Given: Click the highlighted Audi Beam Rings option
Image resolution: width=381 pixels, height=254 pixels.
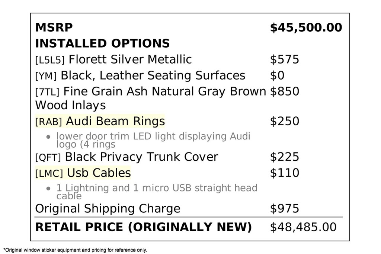Looking at the screenshot, I should [100, 121].
